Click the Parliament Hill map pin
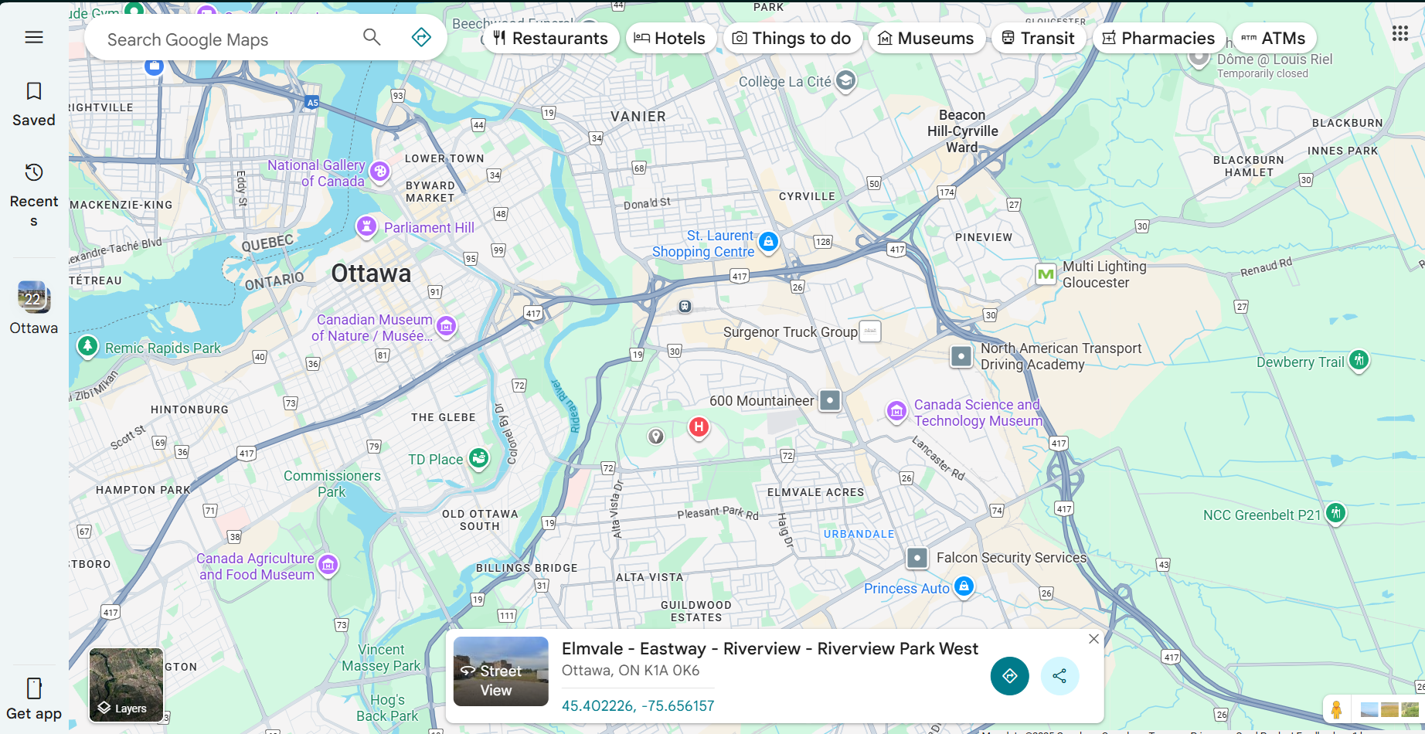The height and width of the screenshot is (734, 1425). pos(366,226)
